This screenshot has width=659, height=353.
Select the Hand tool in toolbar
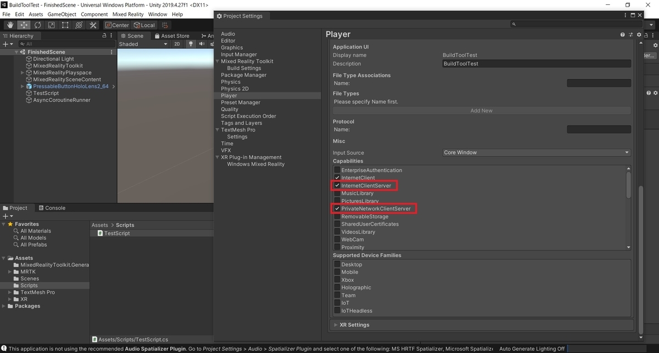click(10, 25)
